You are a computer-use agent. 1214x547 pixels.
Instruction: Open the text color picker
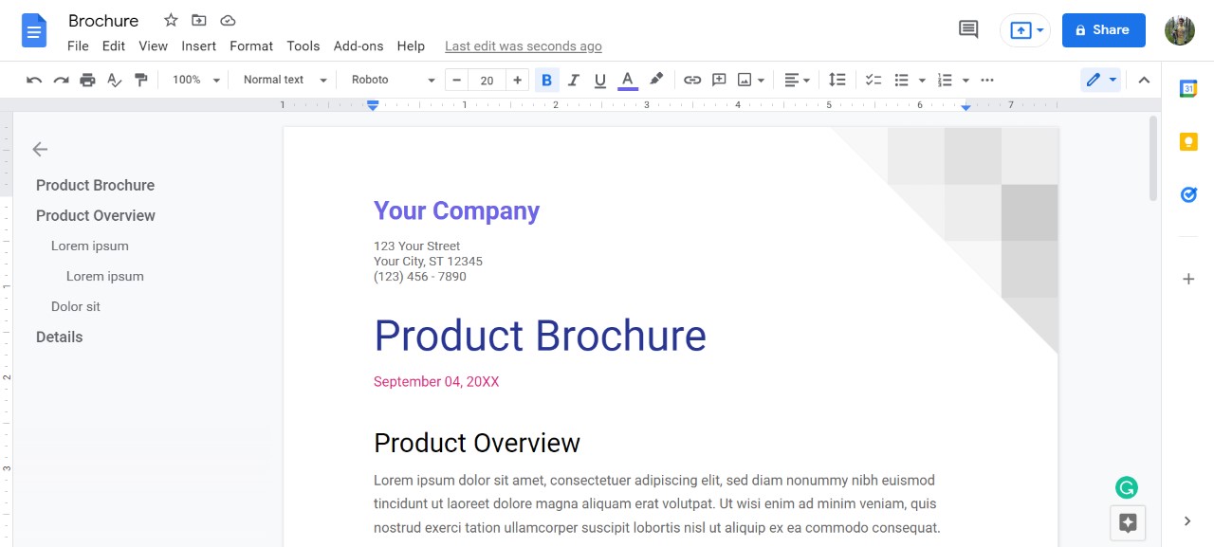coord(627,80)
